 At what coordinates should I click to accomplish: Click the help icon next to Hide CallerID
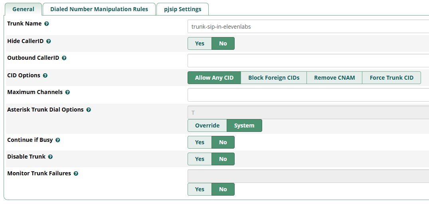(49, 41)
